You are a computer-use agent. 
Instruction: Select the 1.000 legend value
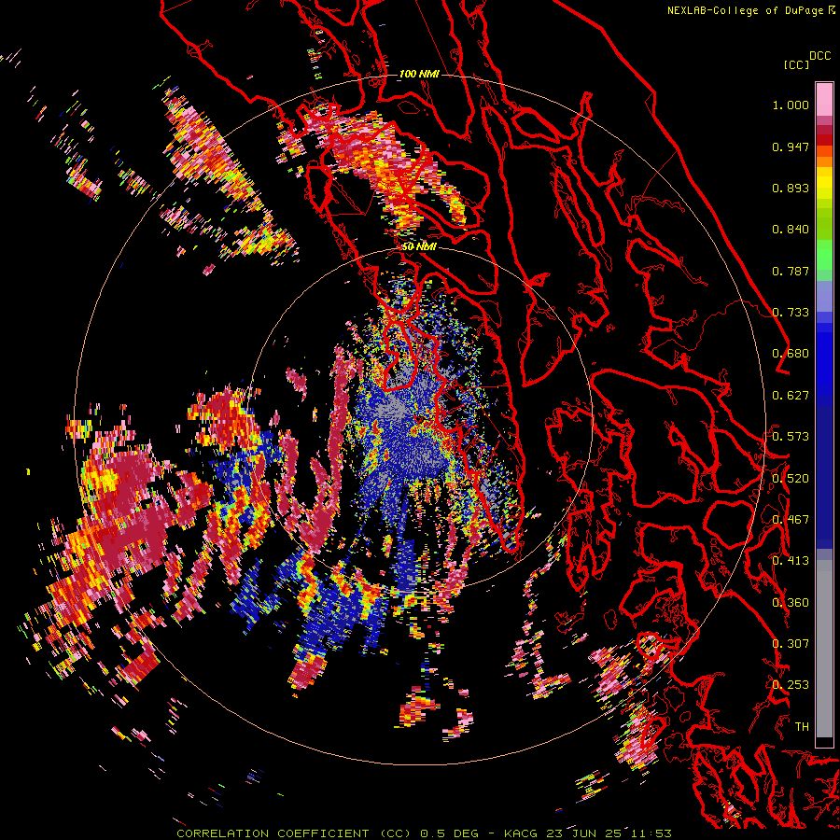pyautogui.click(x=791, y=105)
